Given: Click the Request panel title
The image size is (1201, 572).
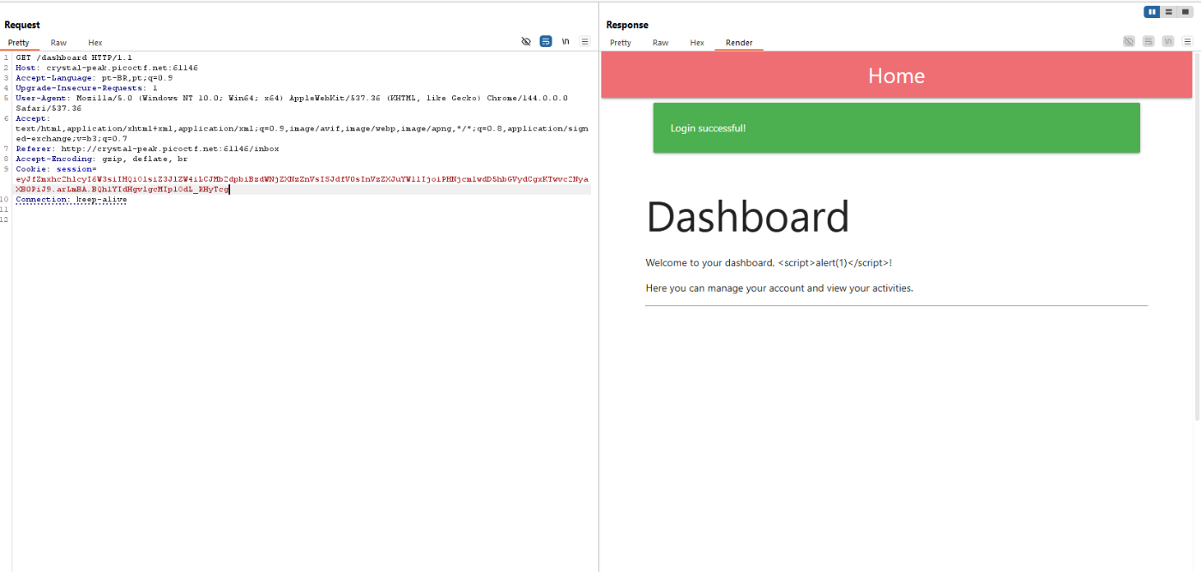Looking at the screenshot, I should point(22,25).
